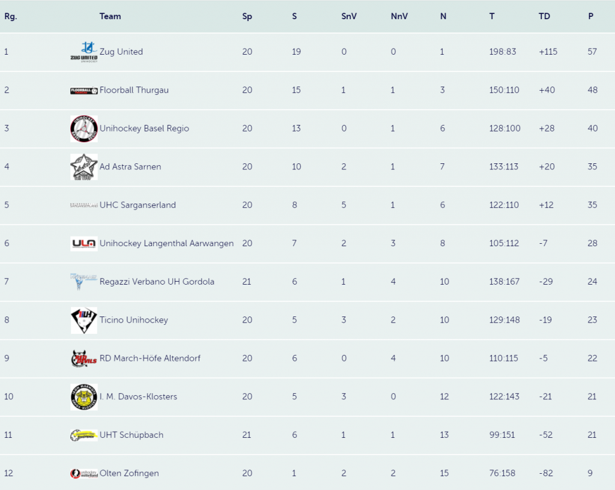Click Sarganserland's +12 goal difference

[x=546, y=205]
